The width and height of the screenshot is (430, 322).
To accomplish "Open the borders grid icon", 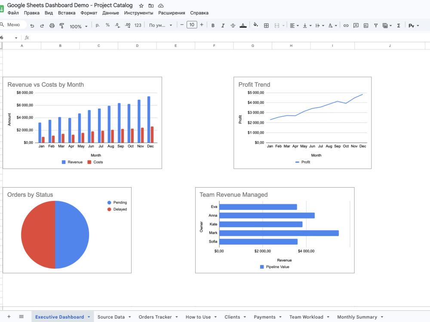I will point(266,25).
